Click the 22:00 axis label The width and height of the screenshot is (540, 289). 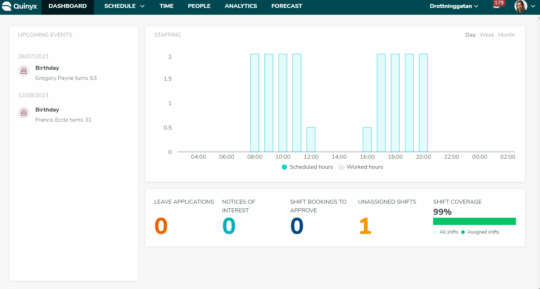pos(451,157)
